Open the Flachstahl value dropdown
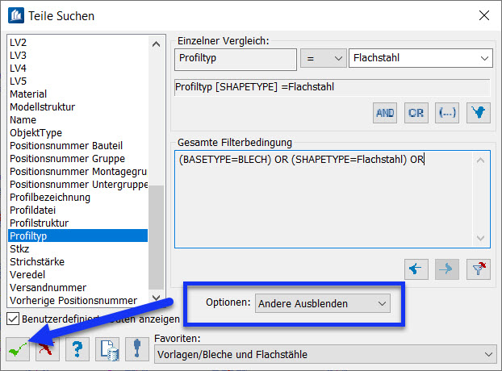Screen dimensions: 502x371 coord(420,58)
